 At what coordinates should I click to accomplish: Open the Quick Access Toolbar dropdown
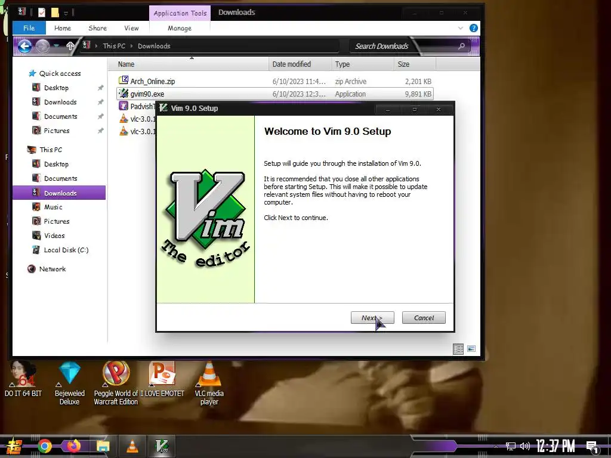66,13
